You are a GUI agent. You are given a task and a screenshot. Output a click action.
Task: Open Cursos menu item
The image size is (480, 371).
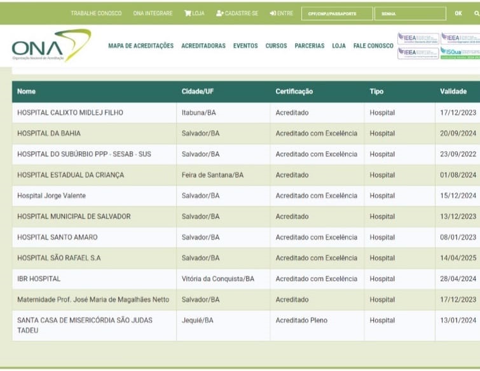tap(276, 46)
